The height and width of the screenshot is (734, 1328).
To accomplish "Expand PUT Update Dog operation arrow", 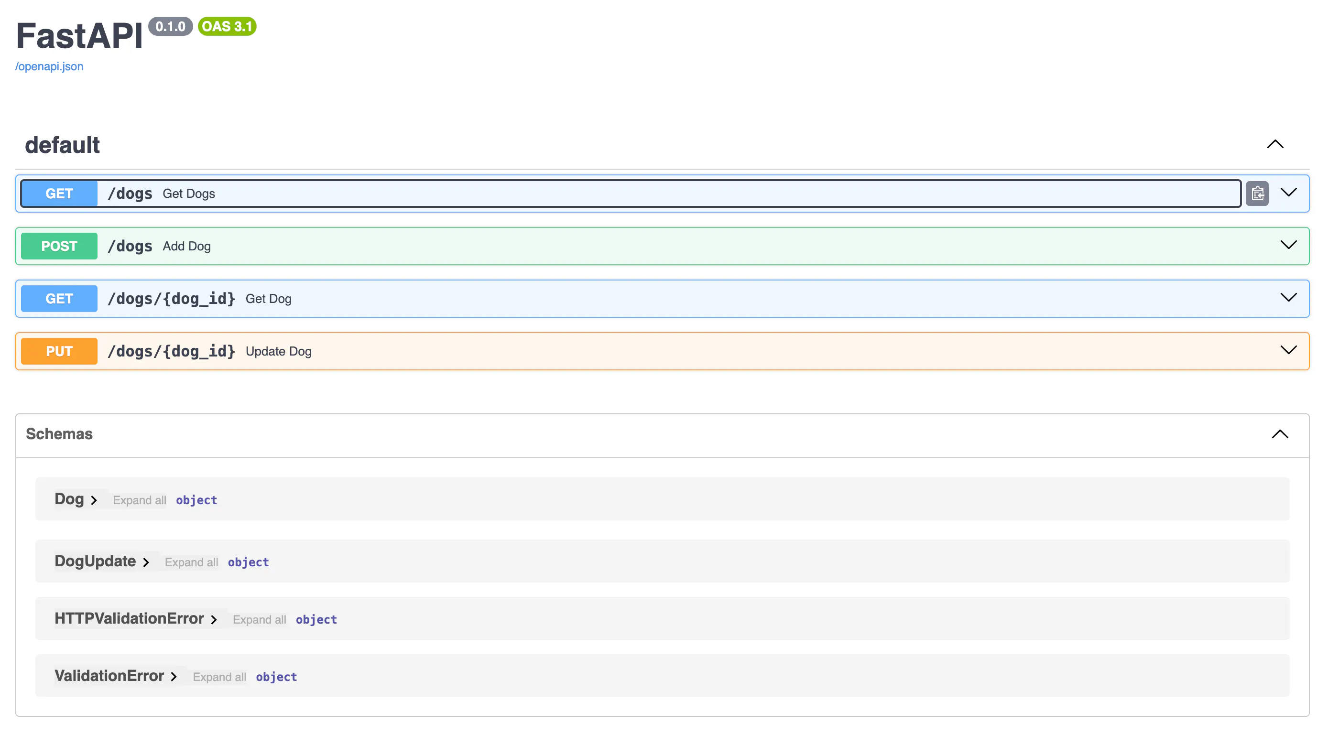I will (x=1288, y=350).
